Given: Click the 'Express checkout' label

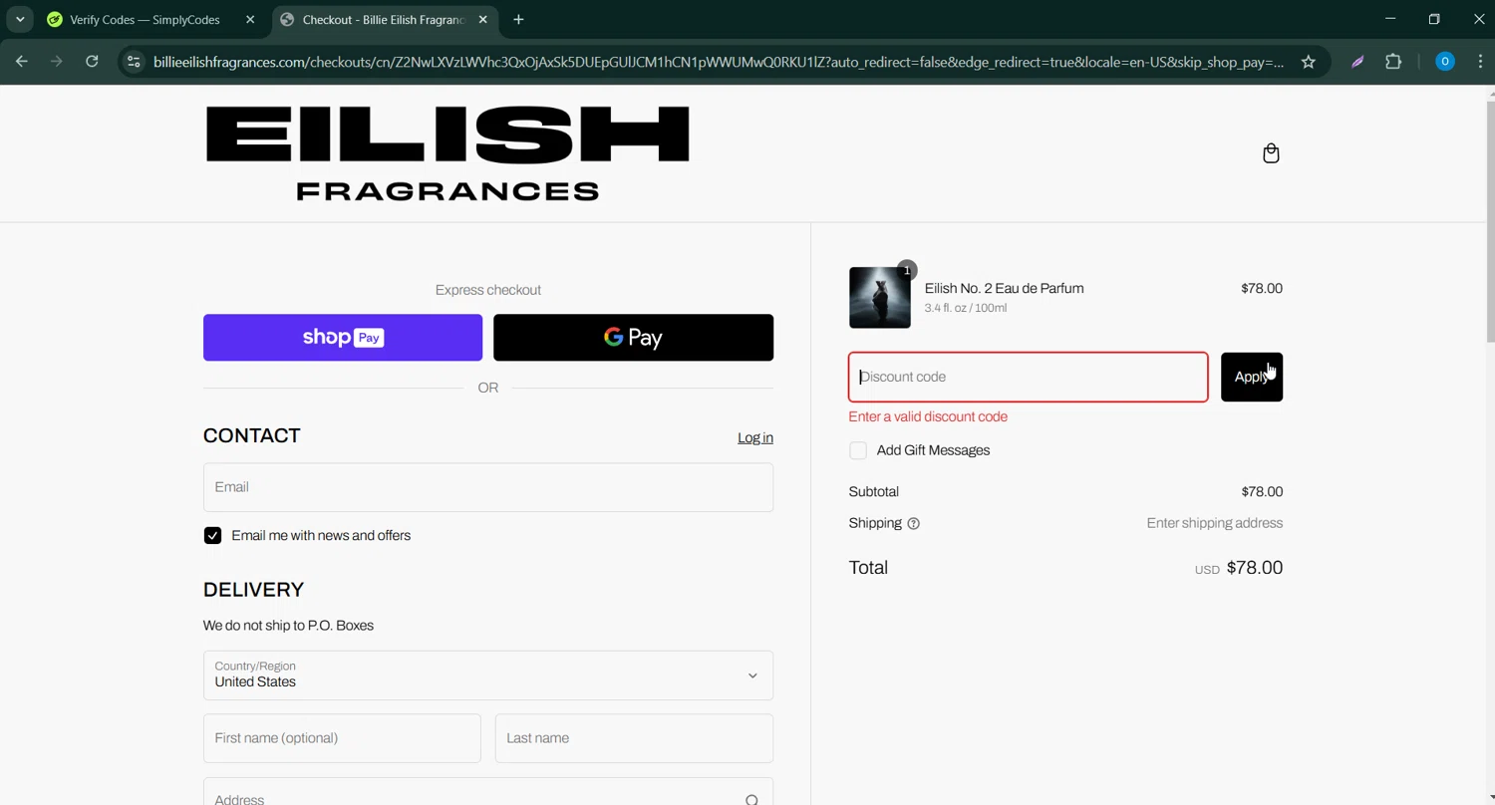Looking at the screenshot, I should [488, 290].
